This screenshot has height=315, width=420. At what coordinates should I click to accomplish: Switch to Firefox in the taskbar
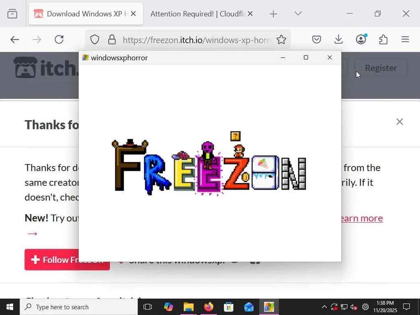(x=209, y=307)
